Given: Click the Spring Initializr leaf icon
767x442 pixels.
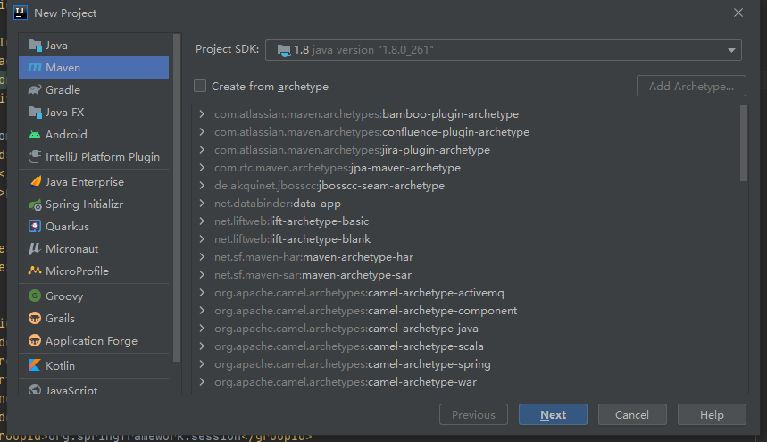Looking at the screenshot, I should pos(35,204).
